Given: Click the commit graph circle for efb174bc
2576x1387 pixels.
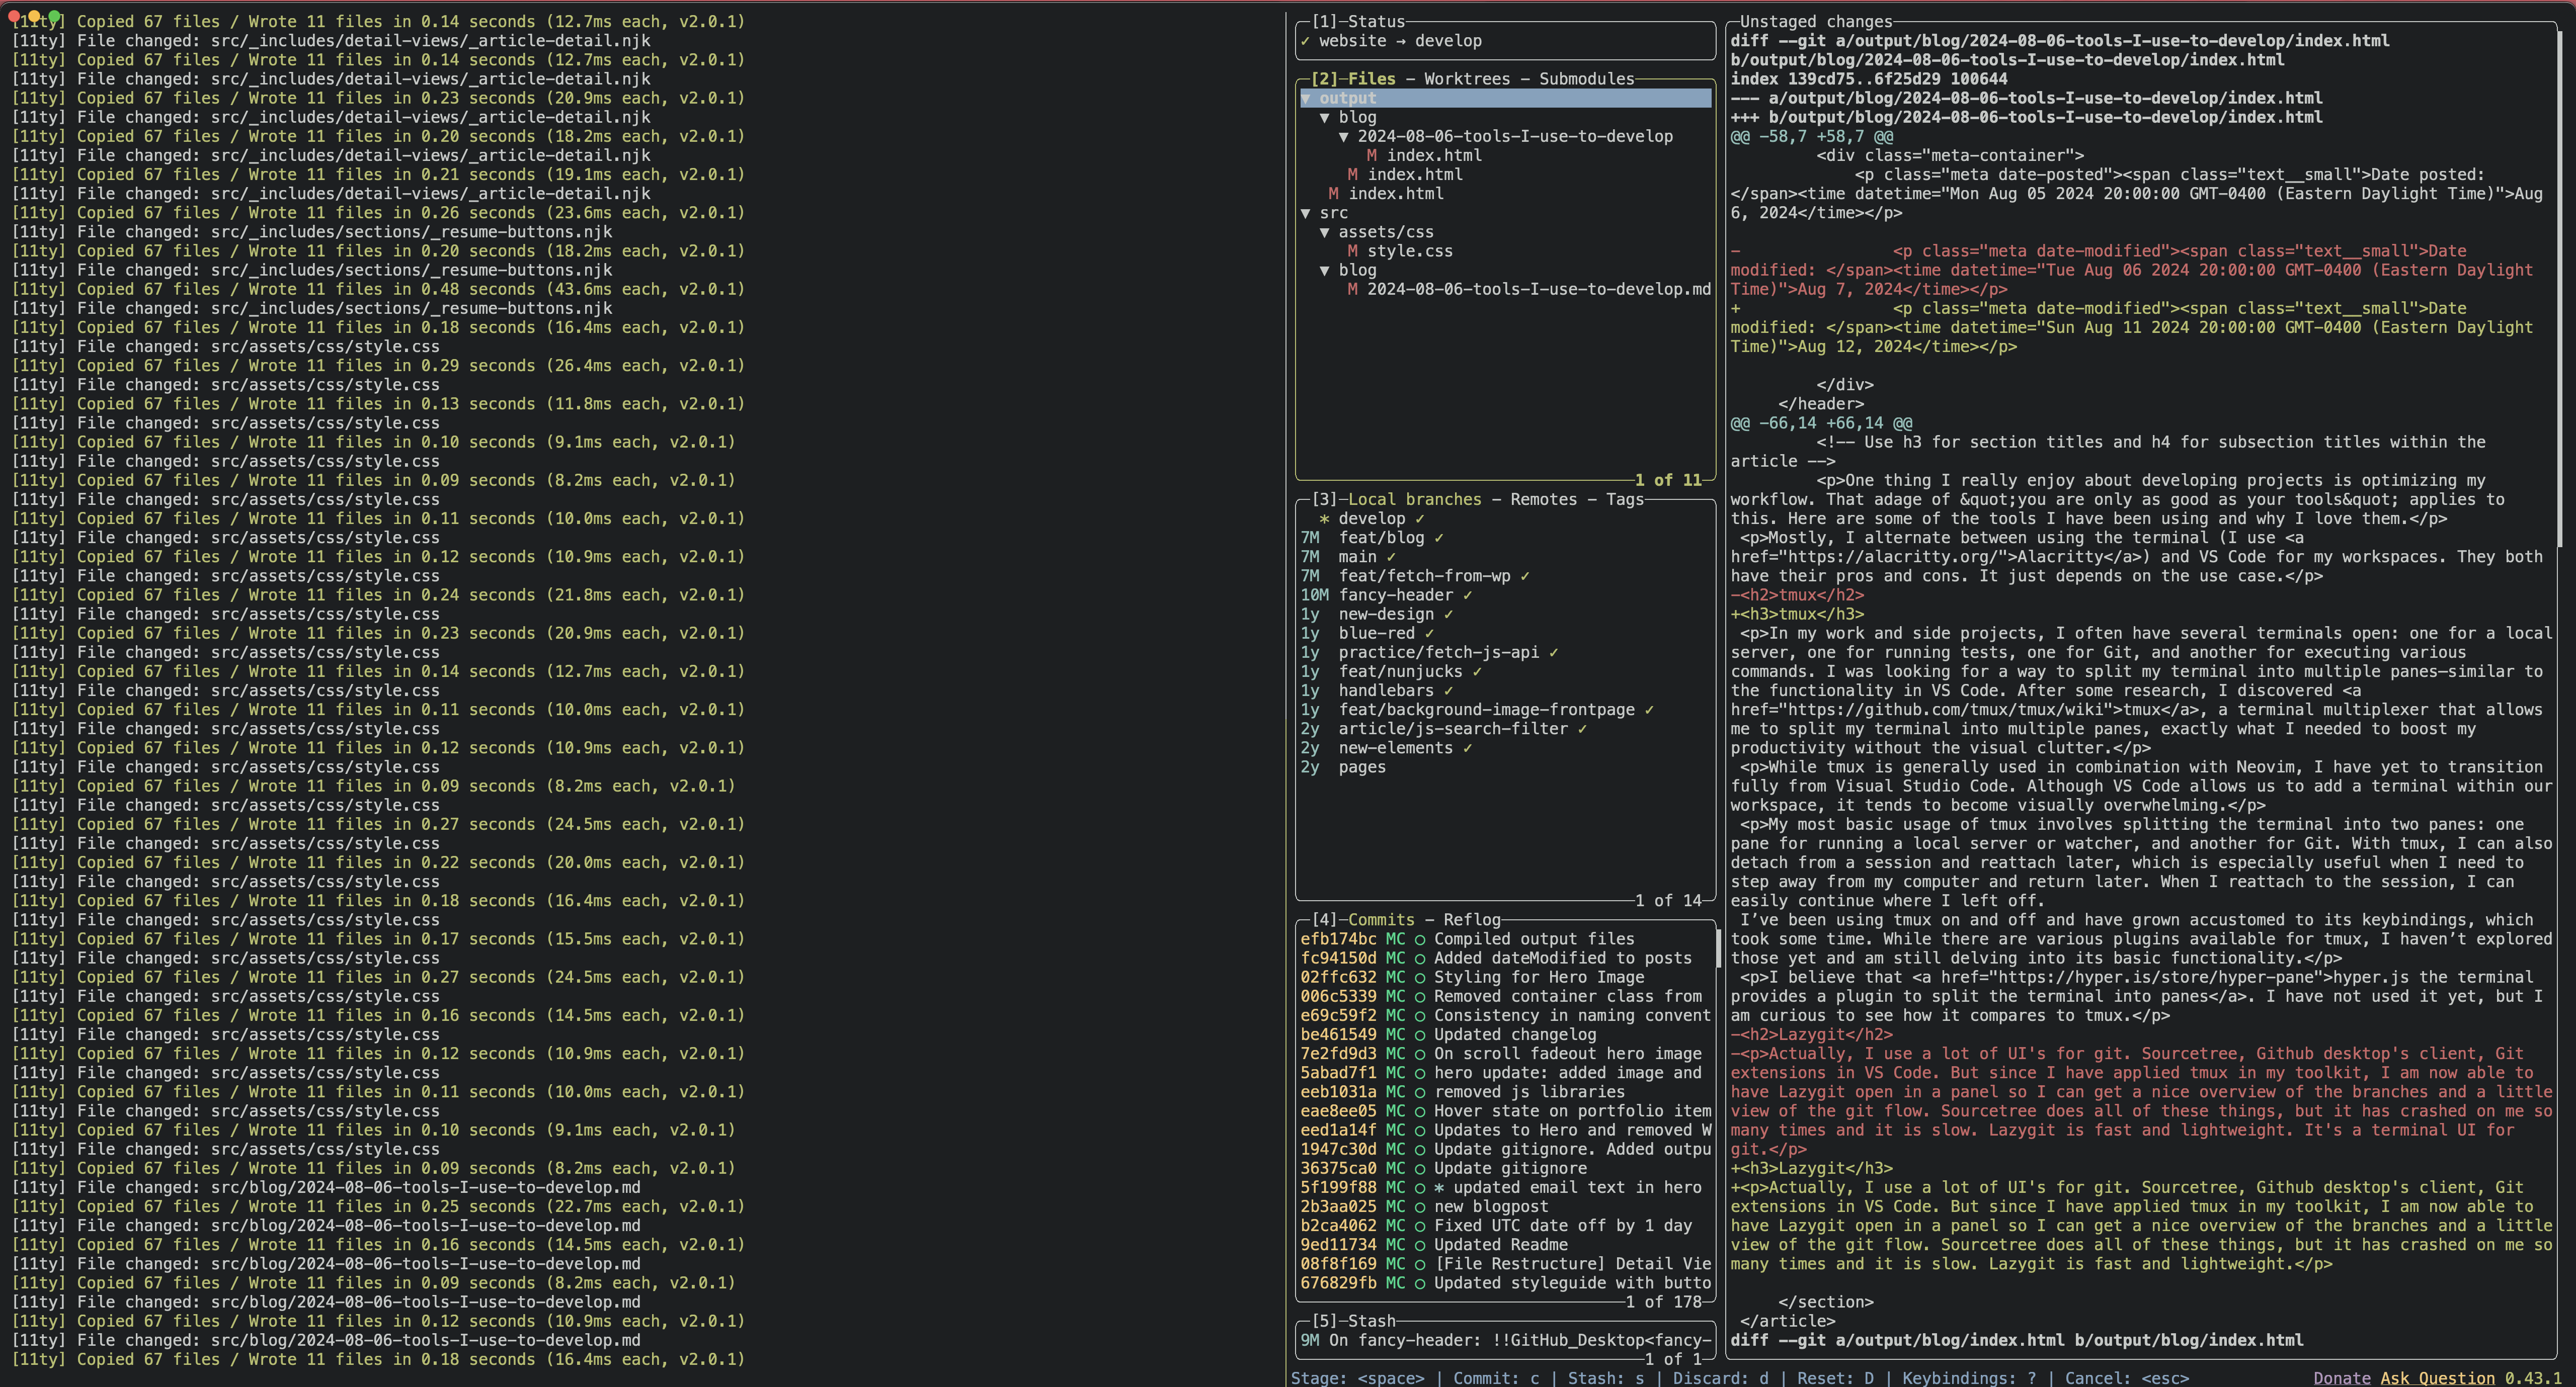Looking at the screenshot, I should coord(1420,939).
